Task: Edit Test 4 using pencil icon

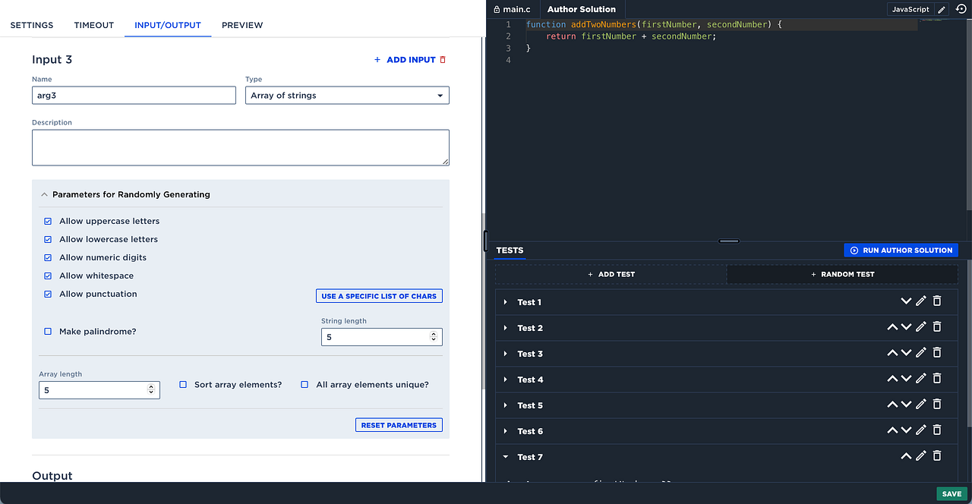Action: 921,379
